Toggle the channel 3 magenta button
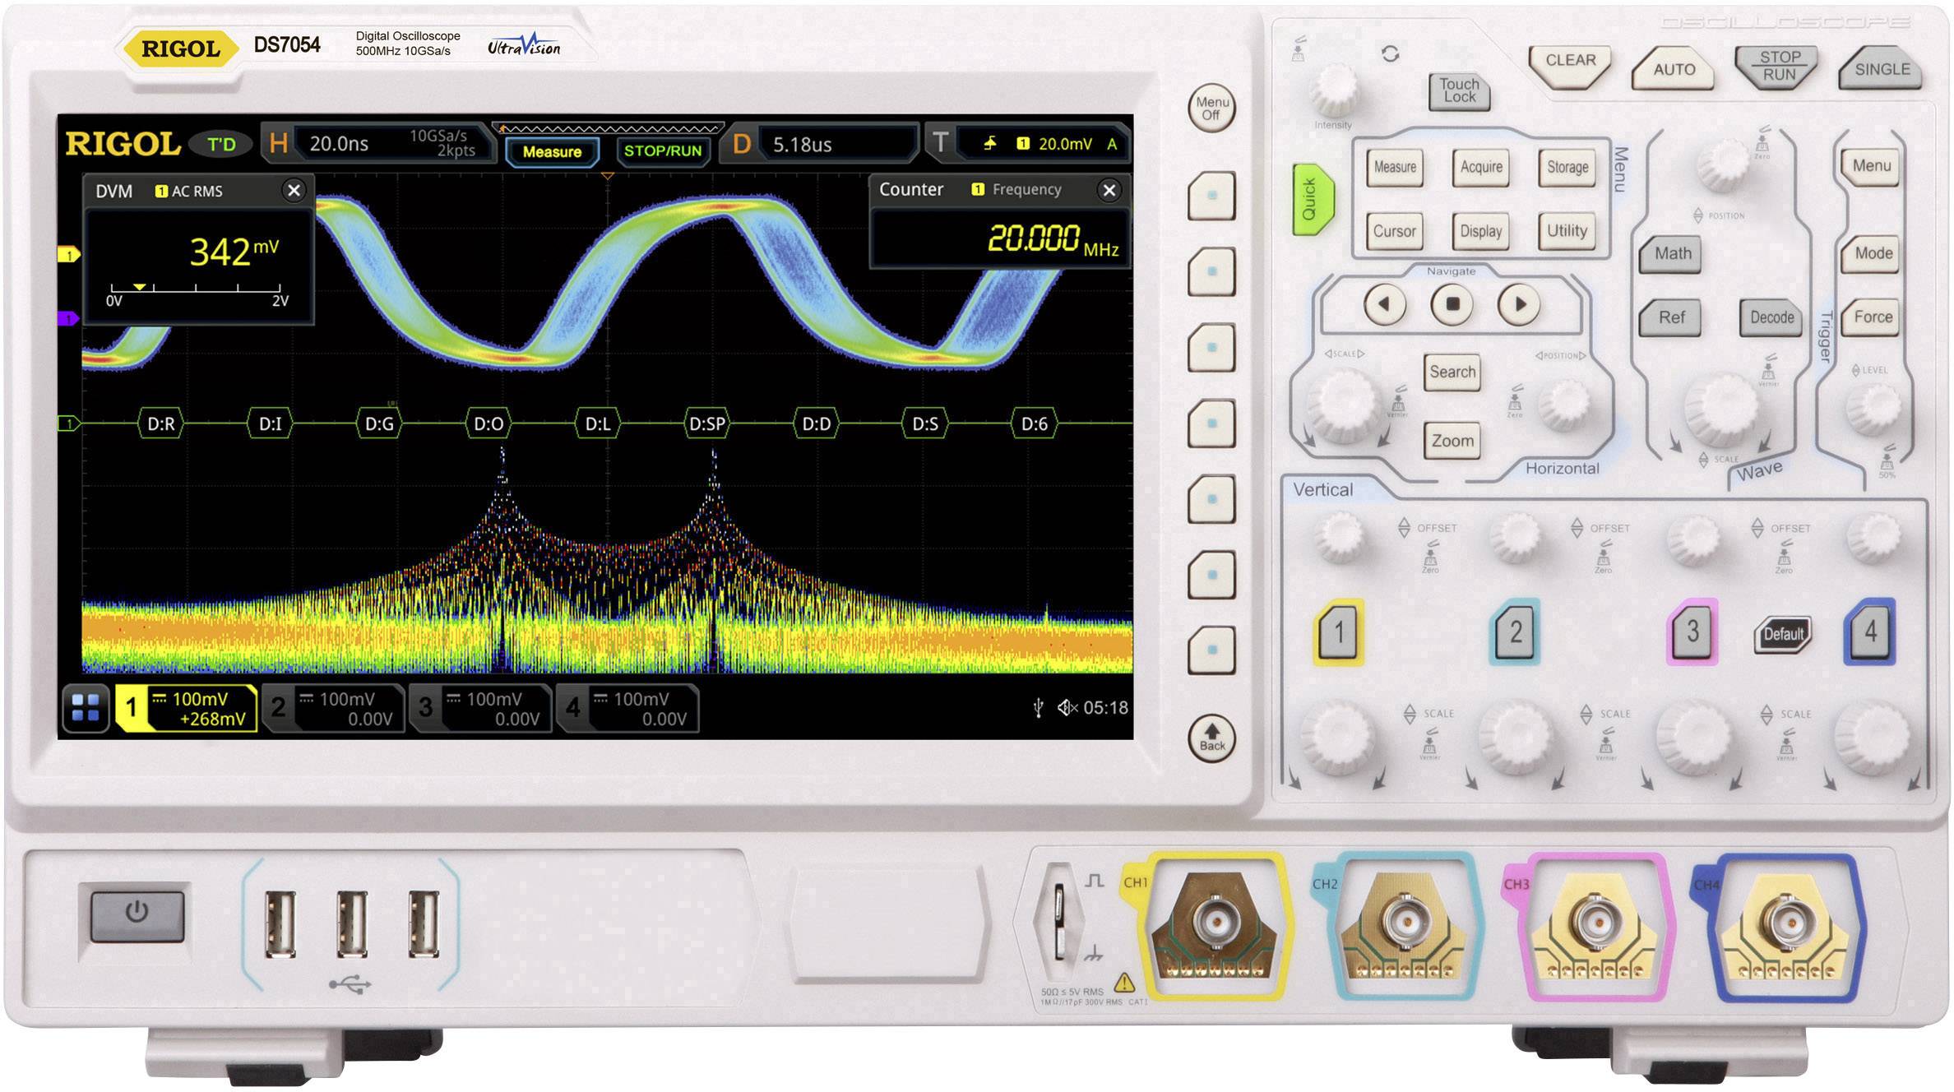This screenshot has width=1954, height=1092. pos(1692,632)
